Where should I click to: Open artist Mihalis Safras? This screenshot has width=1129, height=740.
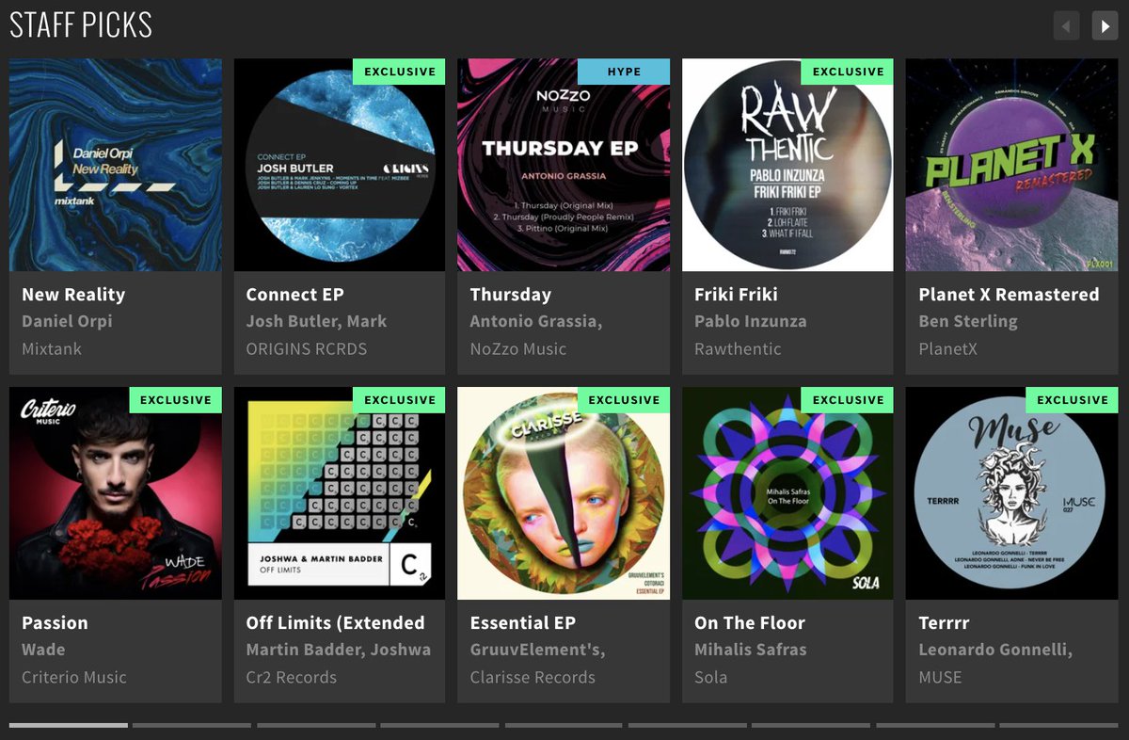click(x=750, y=650)
